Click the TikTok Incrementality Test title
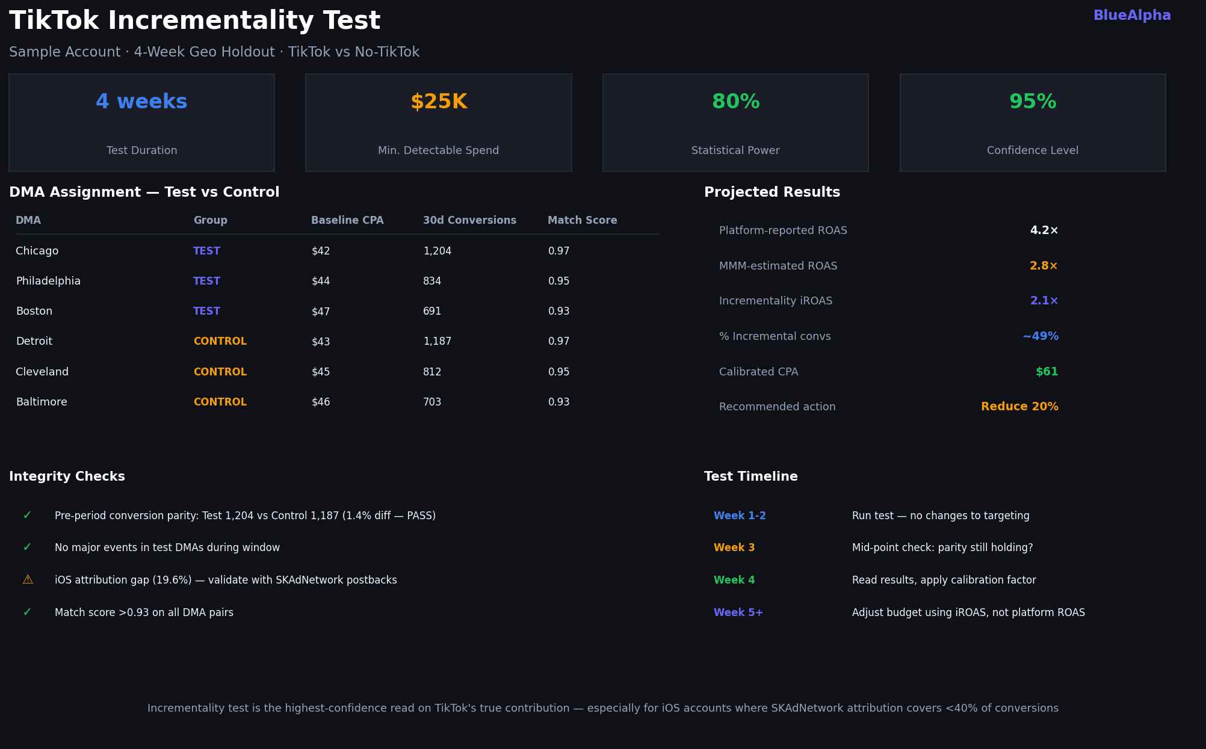The image size is (1206, 749). click(x=195, y=21)
